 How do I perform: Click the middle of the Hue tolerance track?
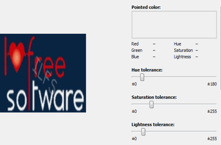click(x=174, y=77)
